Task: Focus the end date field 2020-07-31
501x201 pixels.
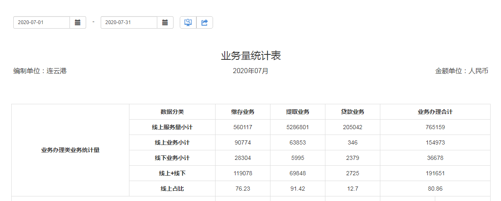Action: coord(129,22)
